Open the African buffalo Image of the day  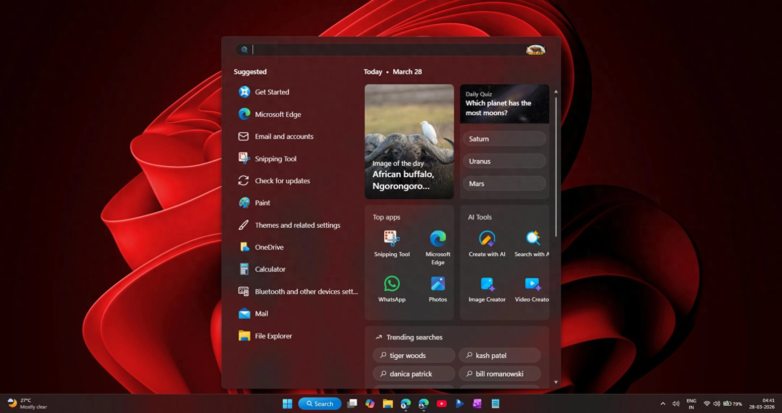click(x=409, y=141)
